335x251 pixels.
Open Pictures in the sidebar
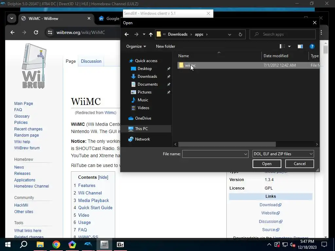coord(144,92)
